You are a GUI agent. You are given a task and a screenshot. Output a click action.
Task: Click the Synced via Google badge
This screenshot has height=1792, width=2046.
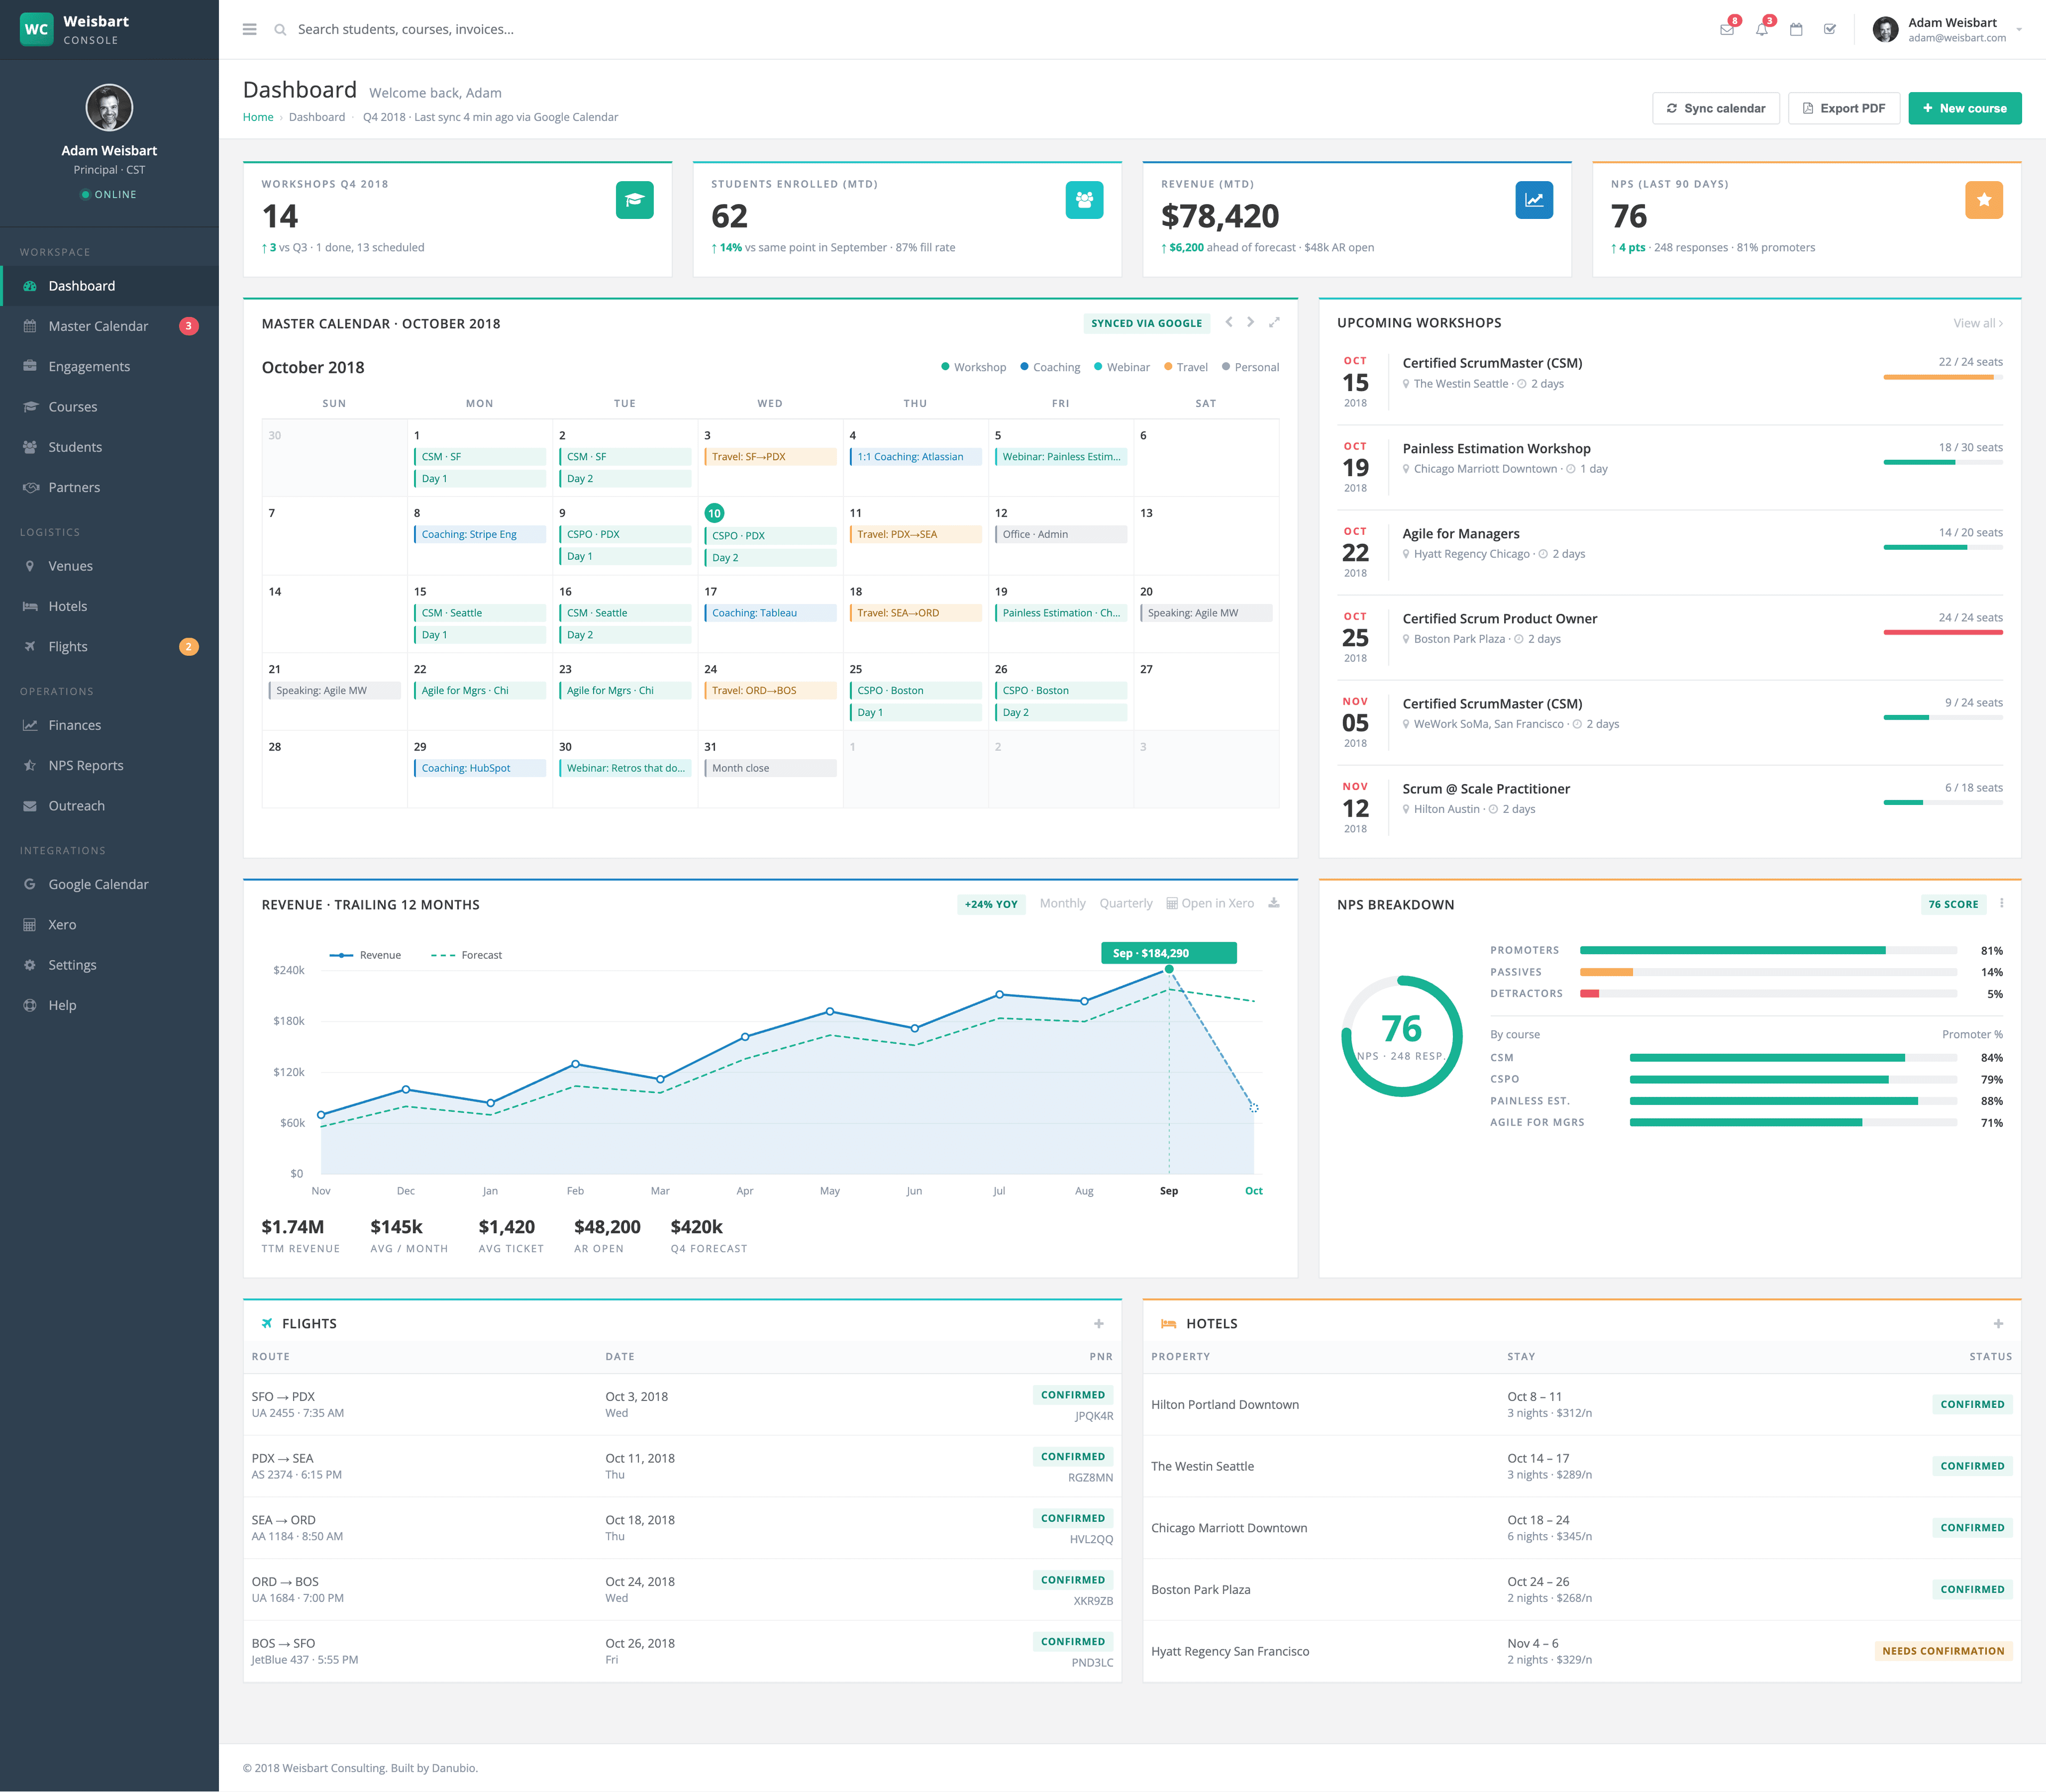(1146, 323)
